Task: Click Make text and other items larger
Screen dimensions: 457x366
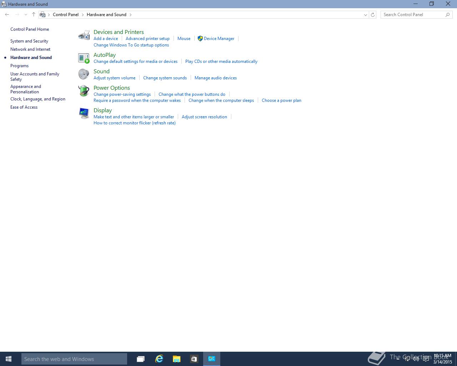Action: point(134,117)
